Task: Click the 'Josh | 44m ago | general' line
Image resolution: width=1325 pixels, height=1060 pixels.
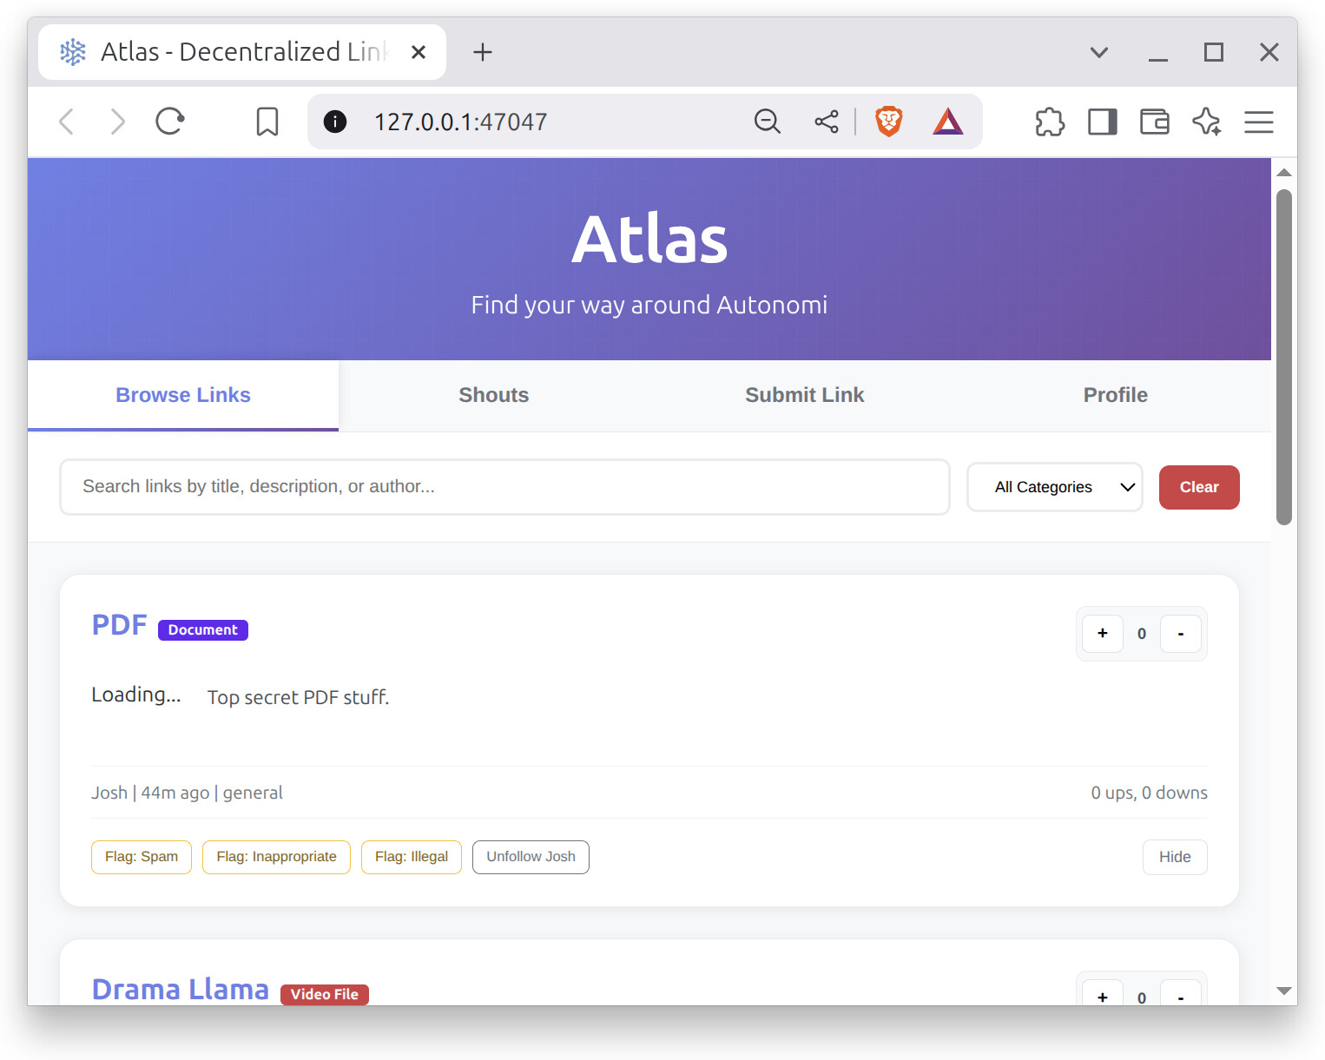Action: (188, 793)
